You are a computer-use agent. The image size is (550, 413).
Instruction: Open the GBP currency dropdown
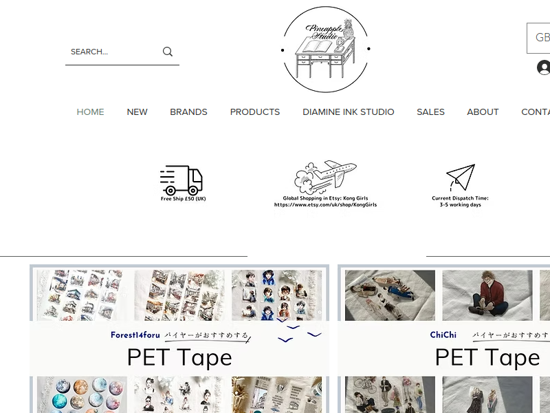pyautogui.click(x=538, y=38)
